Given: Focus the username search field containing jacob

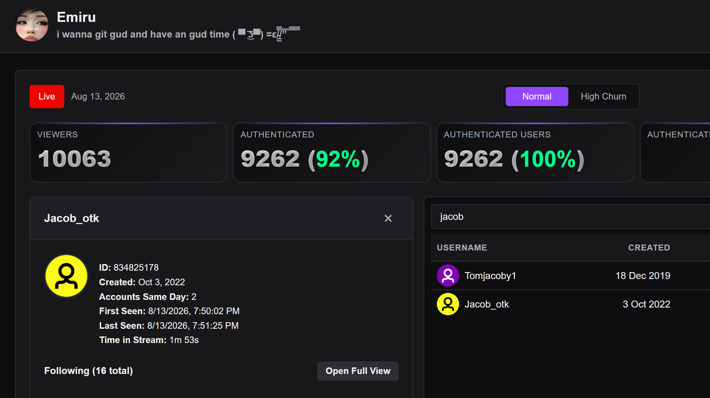Looking at the screenshot, I should (570, 217).
